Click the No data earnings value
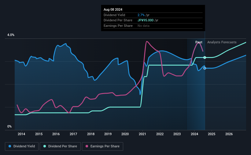251x155 pixels. (x=143, y=26)
